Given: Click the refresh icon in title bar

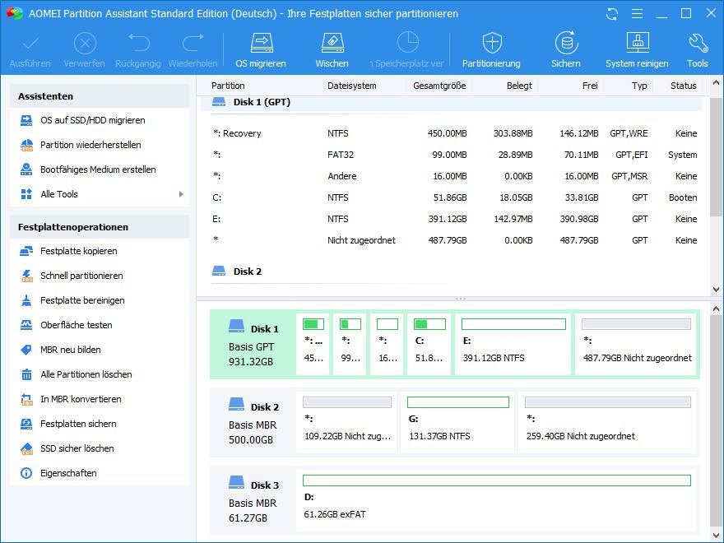Looking at the screenshot, I should point(611,14).
